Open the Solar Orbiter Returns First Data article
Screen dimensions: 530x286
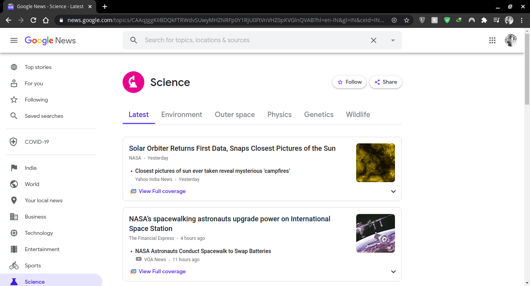tap(232, 148)
